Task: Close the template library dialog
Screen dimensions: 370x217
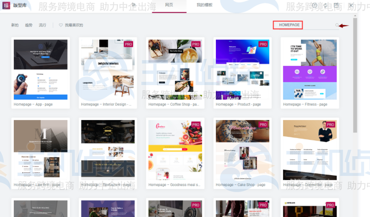Action: (351, 5)
